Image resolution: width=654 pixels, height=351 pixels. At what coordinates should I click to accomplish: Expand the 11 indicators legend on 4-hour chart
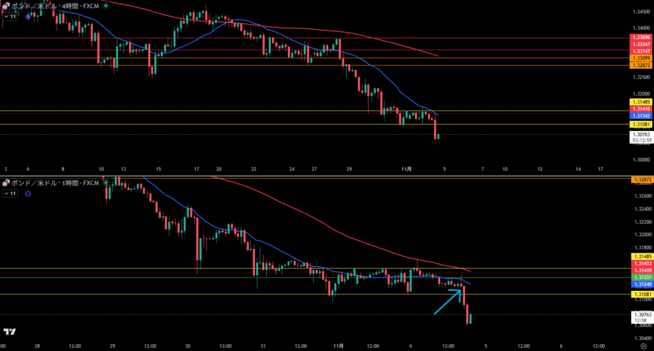coord(10,17)
